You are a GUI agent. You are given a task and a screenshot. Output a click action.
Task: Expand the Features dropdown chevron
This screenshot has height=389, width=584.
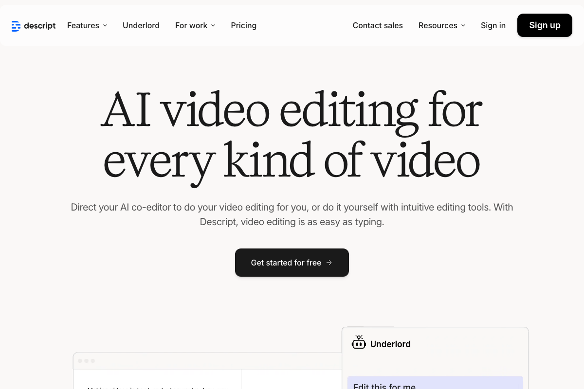pyautogui.click(x=105, y=26)
